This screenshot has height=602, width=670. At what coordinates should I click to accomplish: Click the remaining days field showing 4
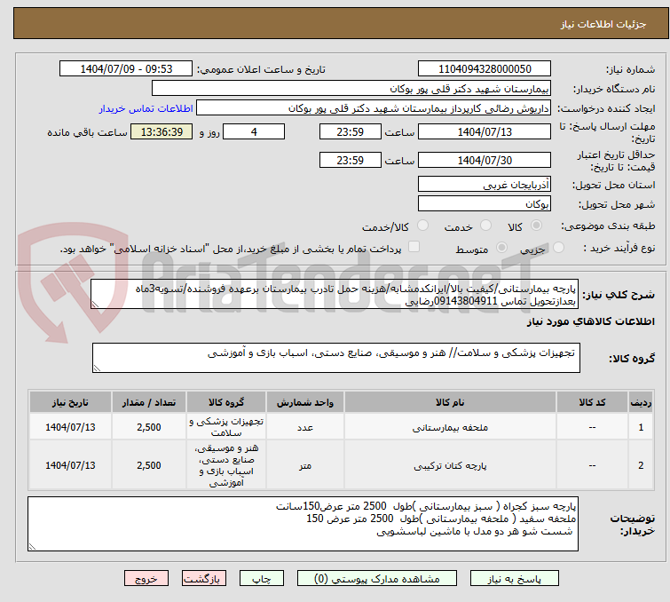(x=254, y=131)
